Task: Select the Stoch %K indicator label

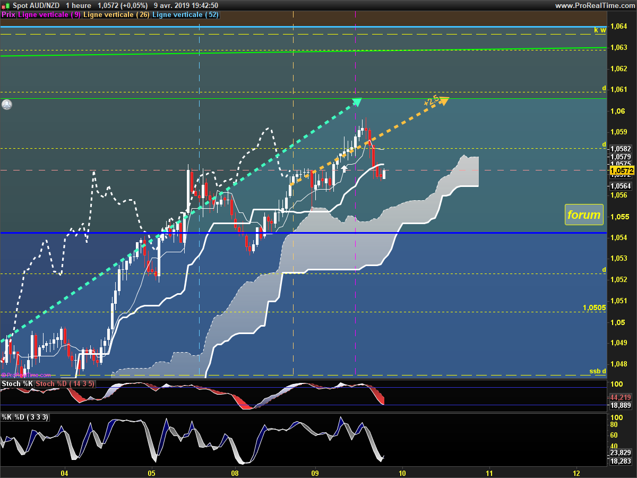Action: [18, 383]
